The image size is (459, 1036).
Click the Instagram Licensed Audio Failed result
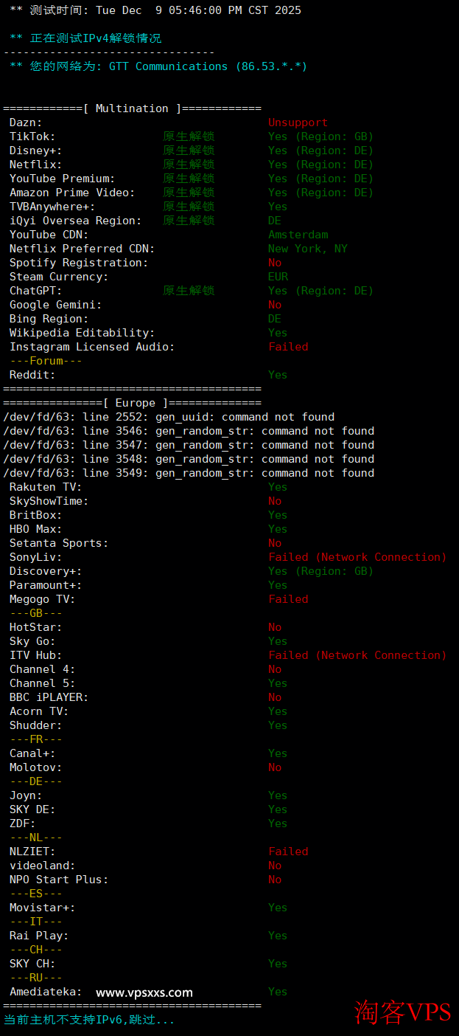pos(288,347)
